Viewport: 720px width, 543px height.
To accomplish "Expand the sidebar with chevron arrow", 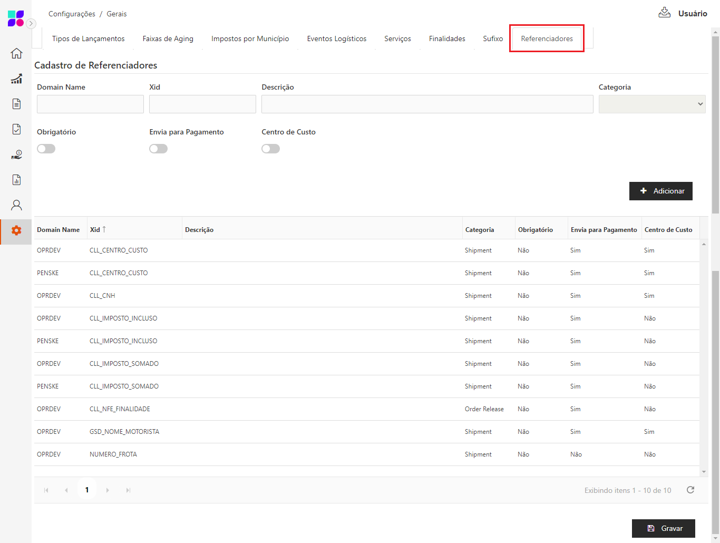I will tap(31, 23).
